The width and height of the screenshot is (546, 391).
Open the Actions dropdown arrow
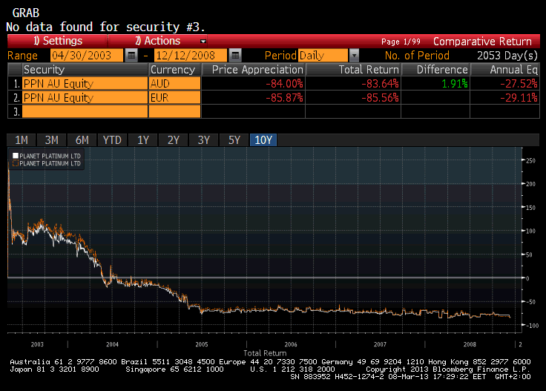point(203,42)
